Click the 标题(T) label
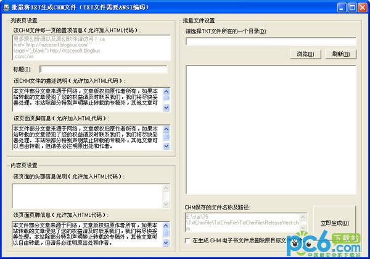370x259 pixels. (x=22, y=69)
